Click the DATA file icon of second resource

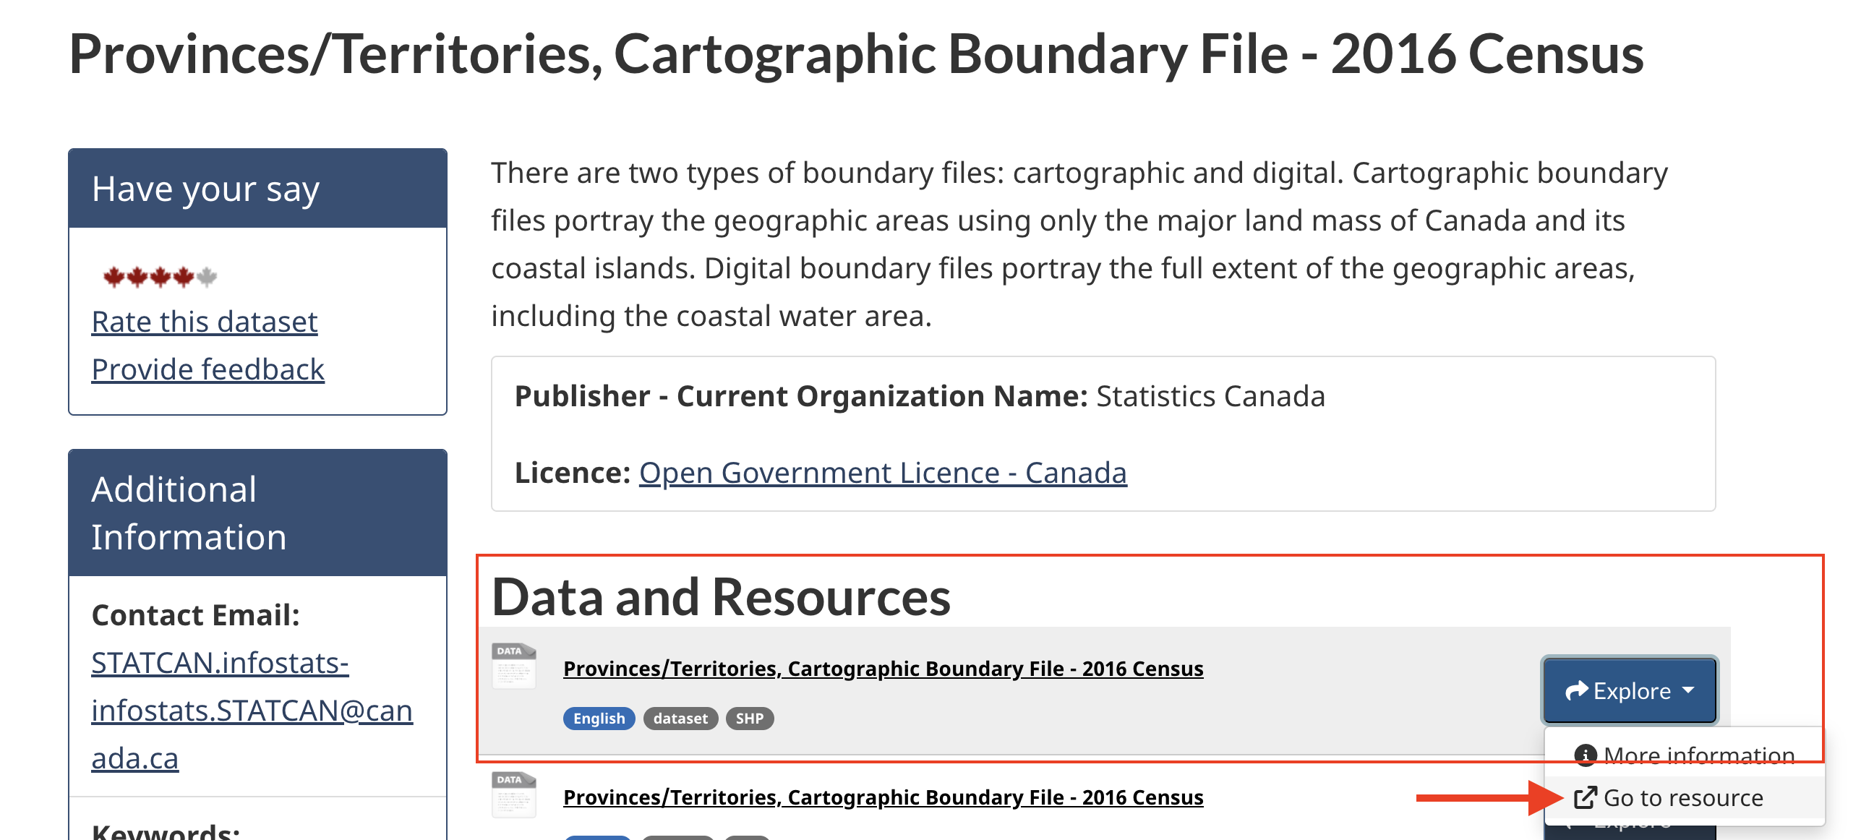coord(513,794)
